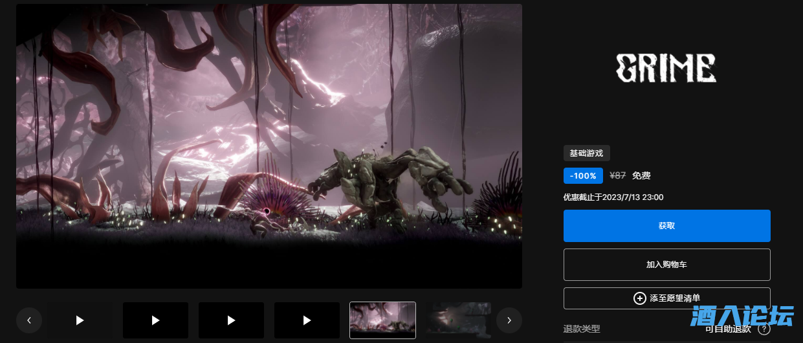Click the 退款类型 label
The width and height of the screenshot is (803, 343).
582,329
